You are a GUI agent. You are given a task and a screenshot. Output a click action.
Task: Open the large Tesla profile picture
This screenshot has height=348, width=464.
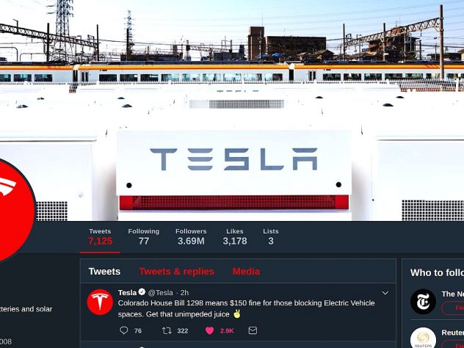(x=12, y=211)
